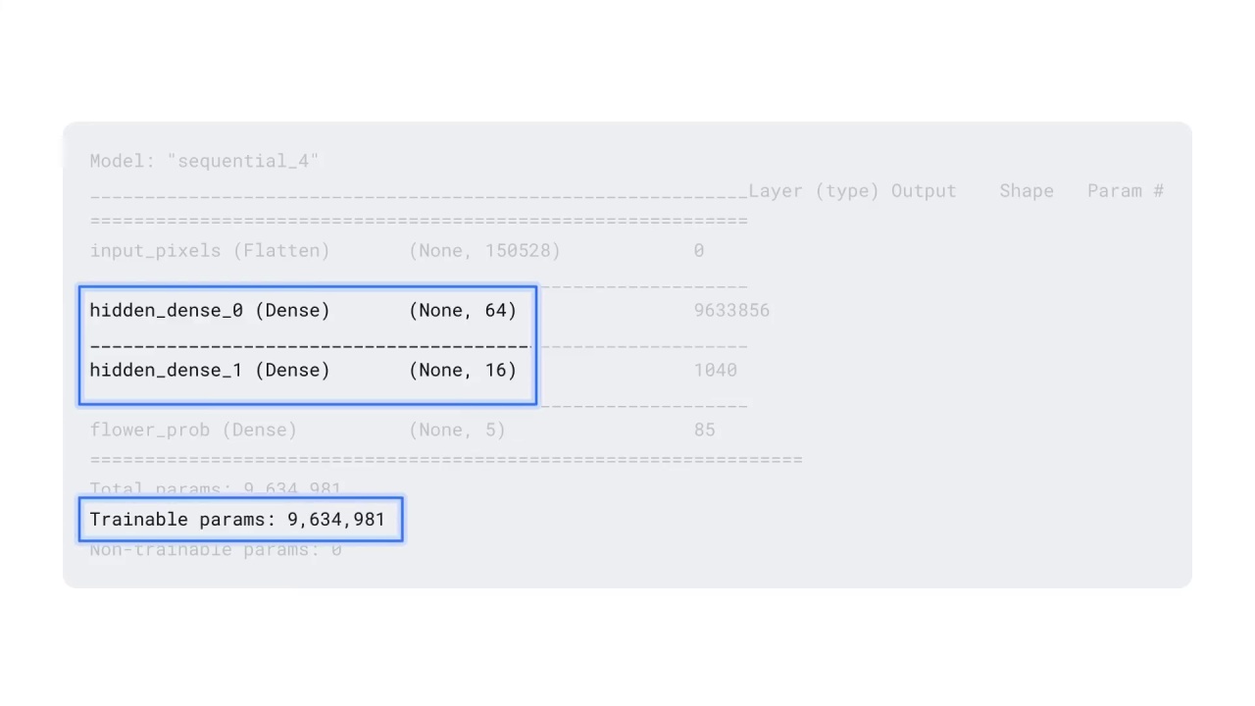This screenshot has height=706, width=1255.
Task: Click the input_pixels param count 0
Action: click(x=698, y=251)
